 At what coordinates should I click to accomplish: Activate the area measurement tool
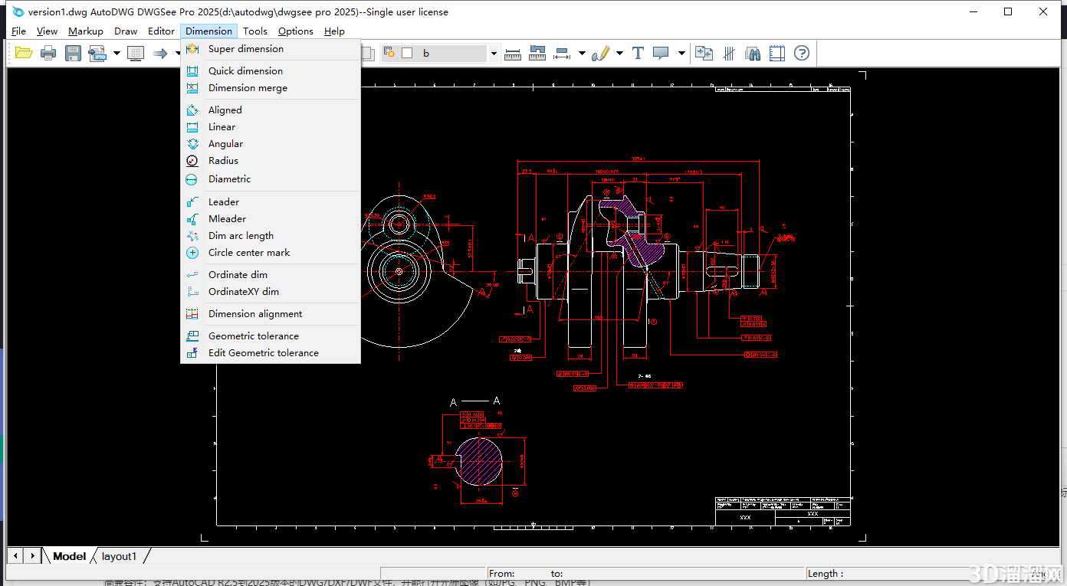(537, 54)
